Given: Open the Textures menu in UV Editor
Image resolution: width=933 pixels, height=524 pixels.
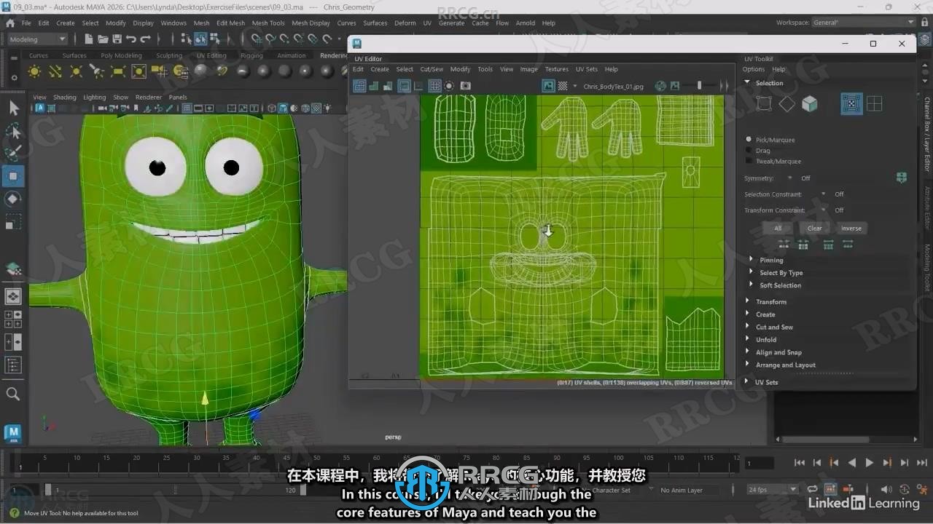Looking at the screenshot, I should 556,69.
